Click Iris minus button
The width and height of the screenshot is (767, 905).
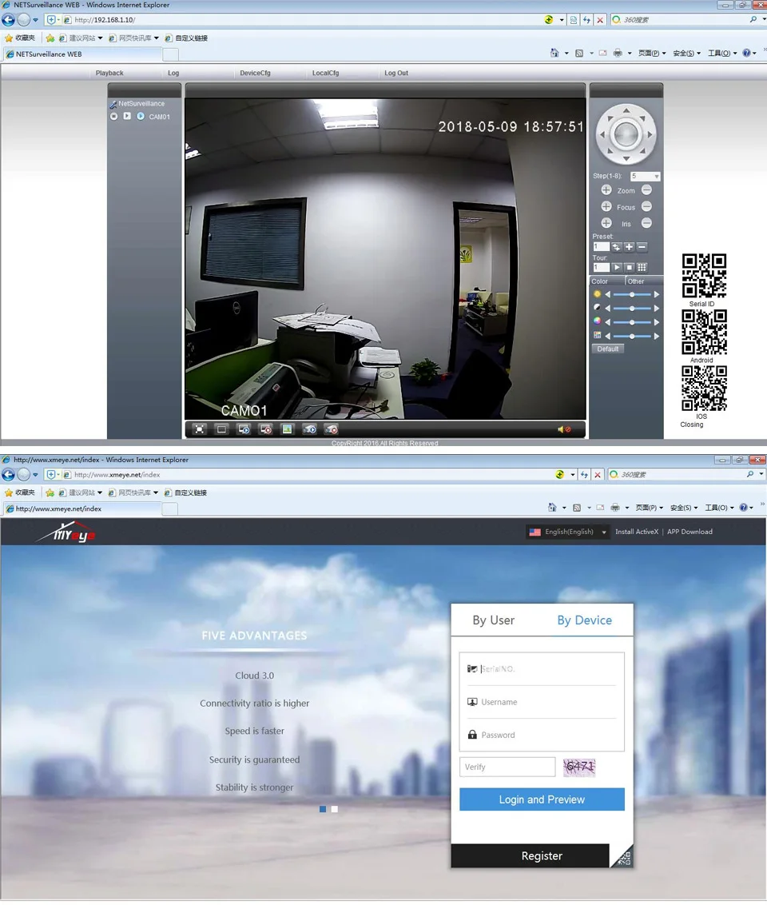(646, 223)
